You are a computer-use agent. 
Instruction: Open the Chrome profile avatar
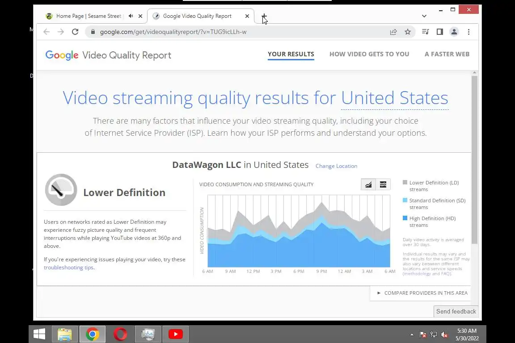pos(454,32)
